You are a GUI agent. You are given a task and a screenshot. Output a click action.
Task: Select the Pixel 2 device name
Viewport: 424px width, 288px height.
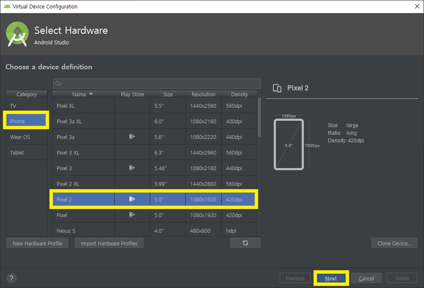(x=64, y=199)
